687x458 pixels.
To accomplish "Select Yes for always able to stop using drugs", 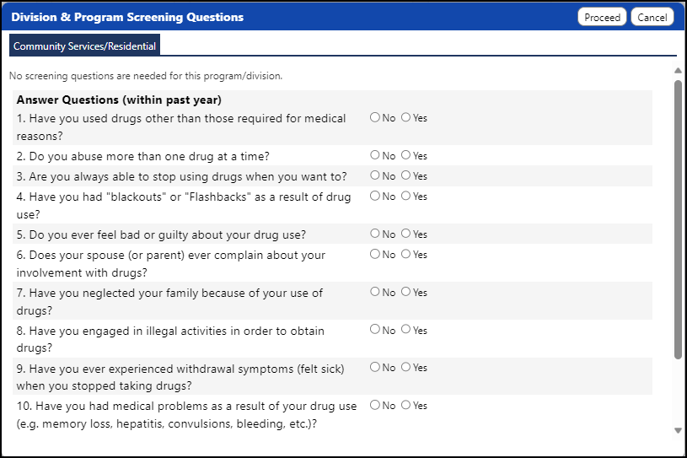I will (x=405, y=175).
